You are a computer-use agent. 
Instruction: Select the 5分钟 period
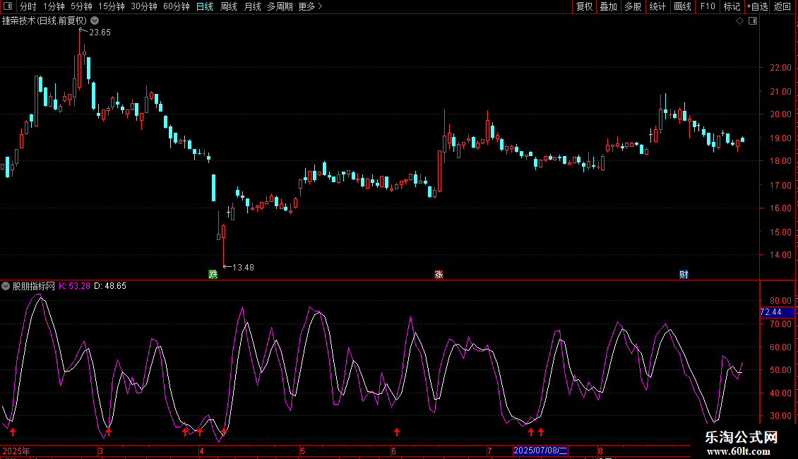click(81, 6)
